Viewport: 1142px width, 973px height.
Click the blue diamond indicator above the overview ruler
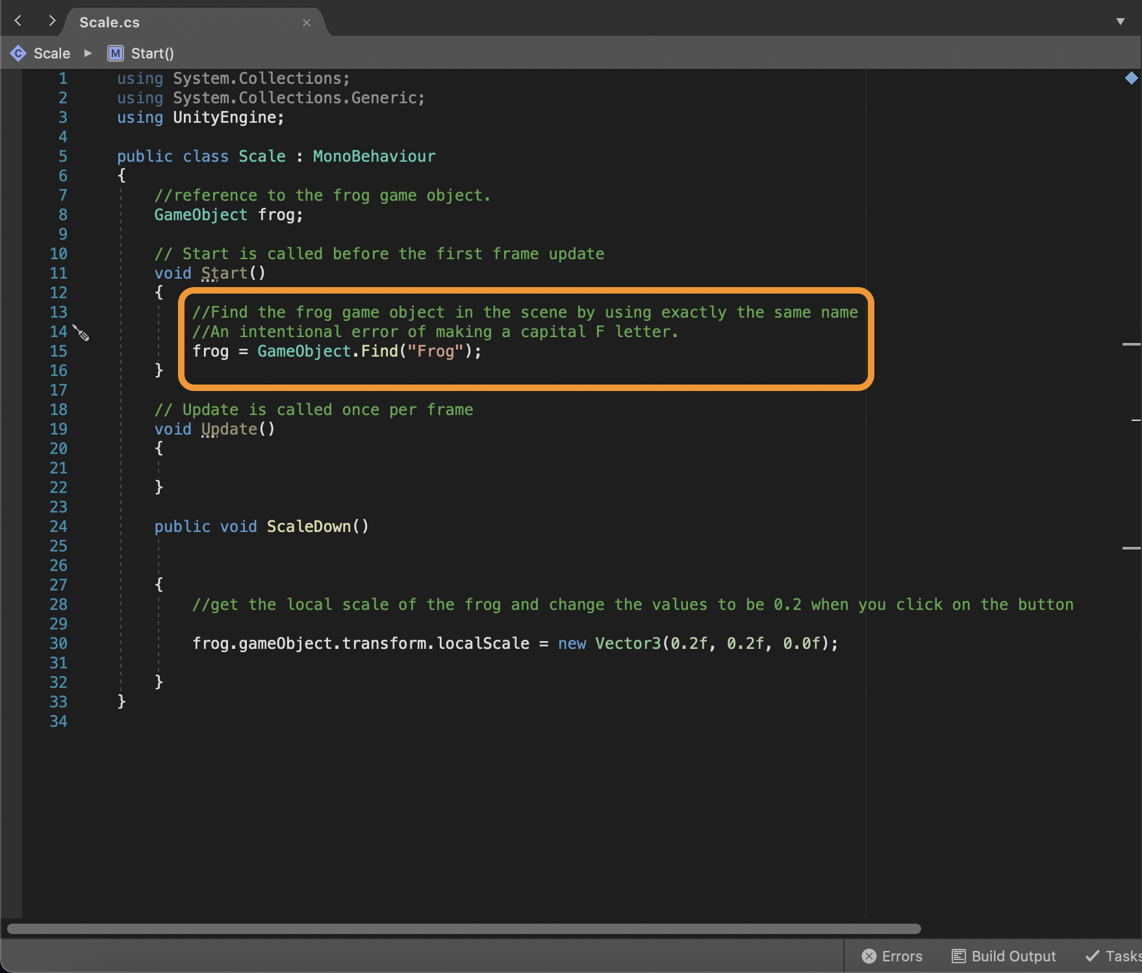pos(1131,78)
